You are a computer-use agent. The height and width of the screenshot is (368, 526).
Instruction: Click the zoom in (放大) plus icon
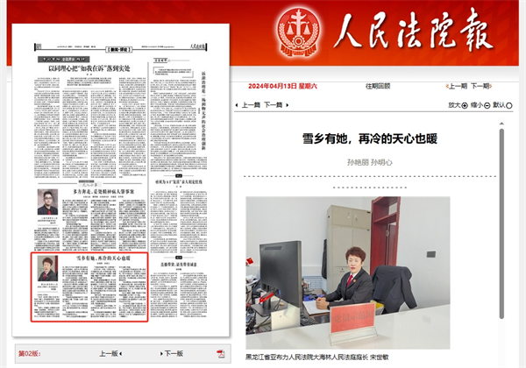464,104
